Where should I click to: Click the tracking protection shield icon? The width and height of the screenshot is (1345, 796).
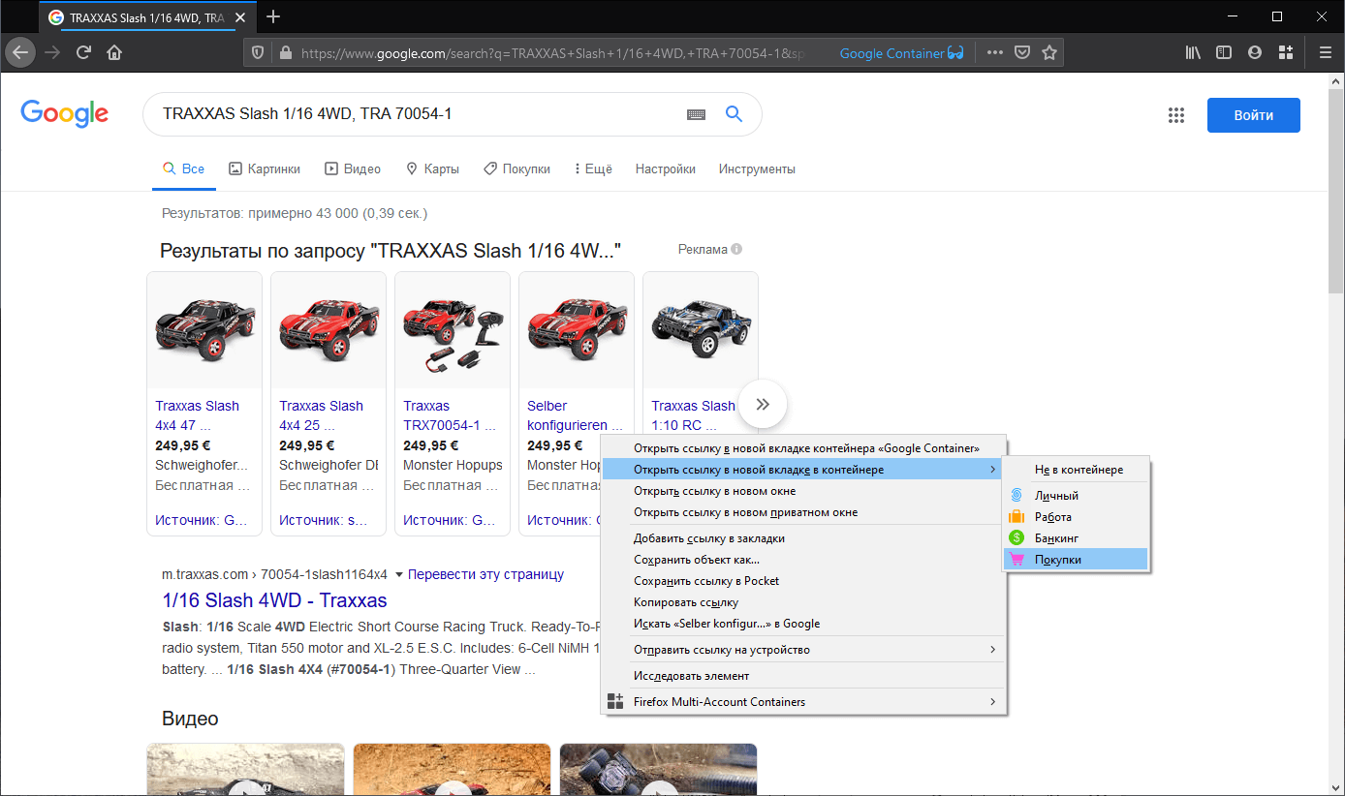point(257,52)
